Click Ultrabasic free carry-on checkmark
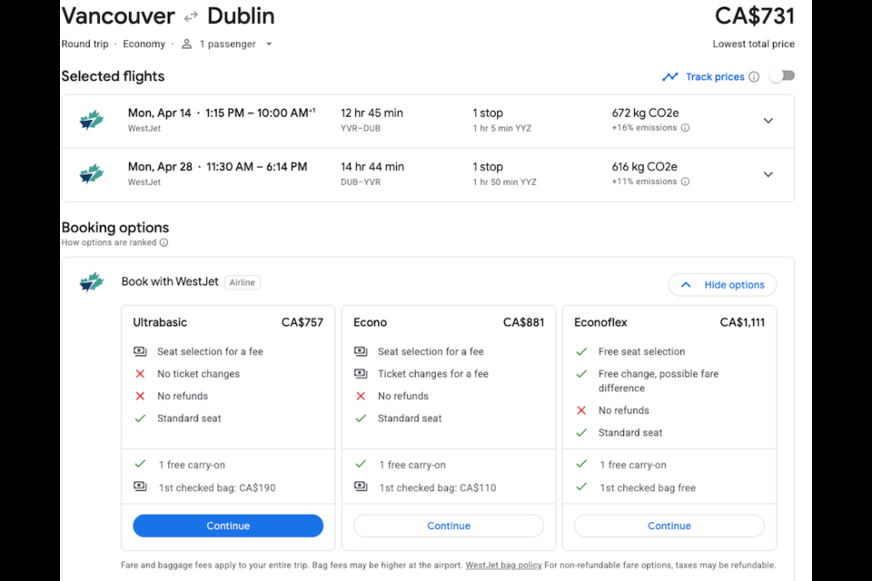The height and width of the screenshot is (581, 872). [140, 464]
